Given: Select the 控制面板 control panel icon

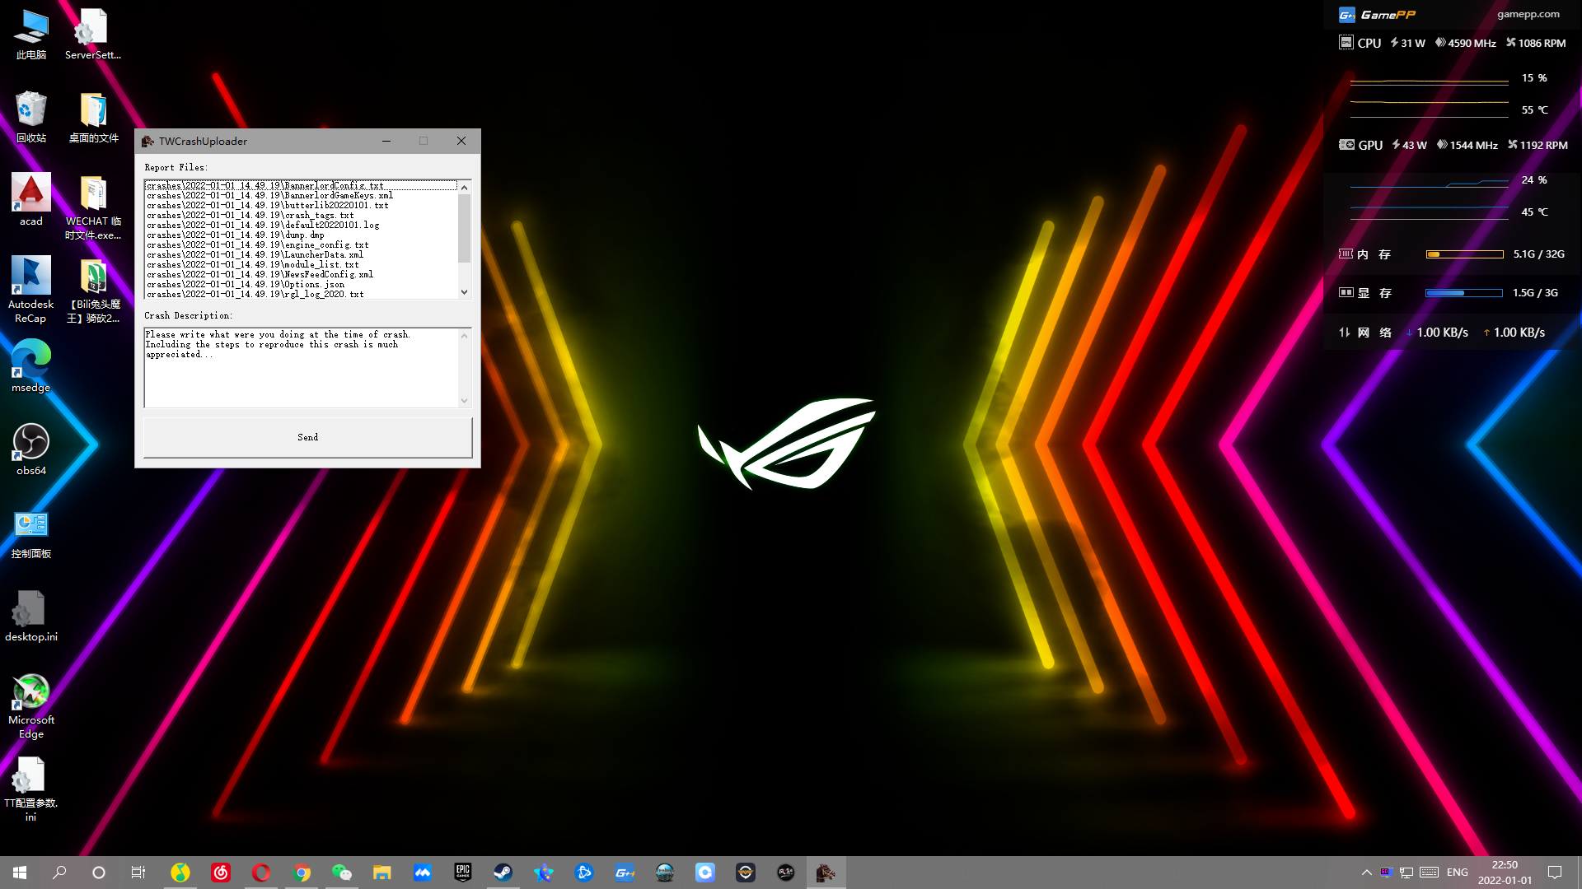Looking at the screenshot, I should [x=31, y=533].
